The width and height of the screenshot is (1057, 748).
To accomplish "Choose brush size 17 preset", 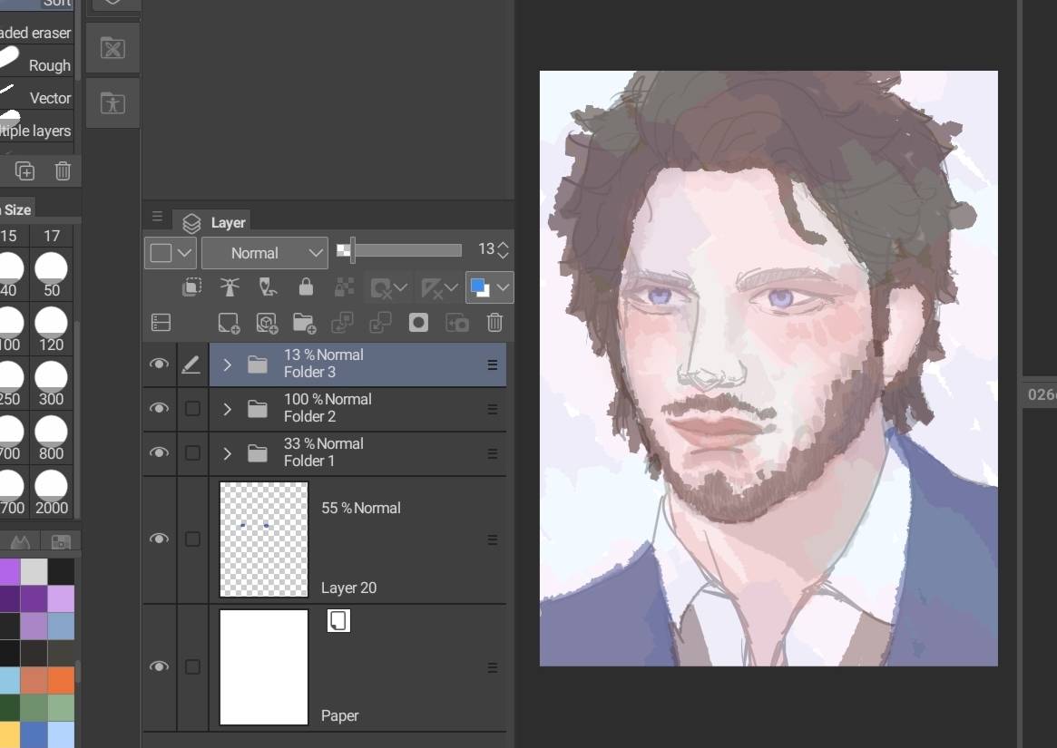I will pyautogui.click(x=51, y=236).
